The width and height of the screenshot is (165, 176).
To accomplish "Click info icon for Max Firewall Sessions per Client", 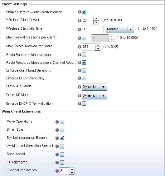I will tap(80, 38).
